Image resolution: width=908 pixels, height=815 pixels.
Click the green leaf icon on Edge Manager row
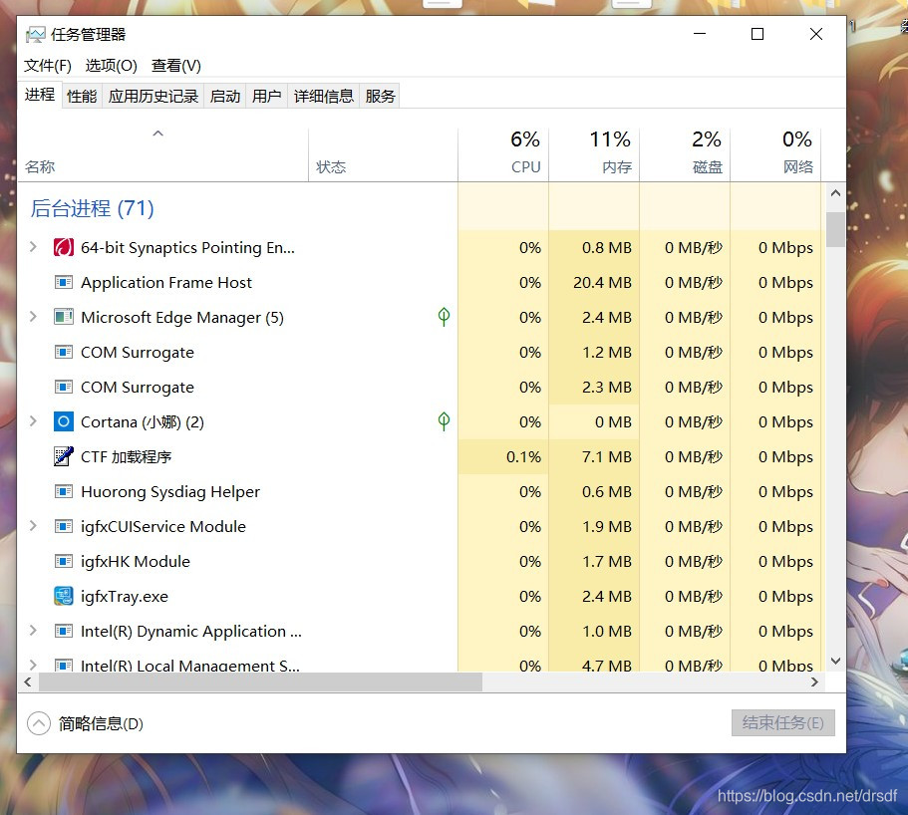(x=444, y=317)
